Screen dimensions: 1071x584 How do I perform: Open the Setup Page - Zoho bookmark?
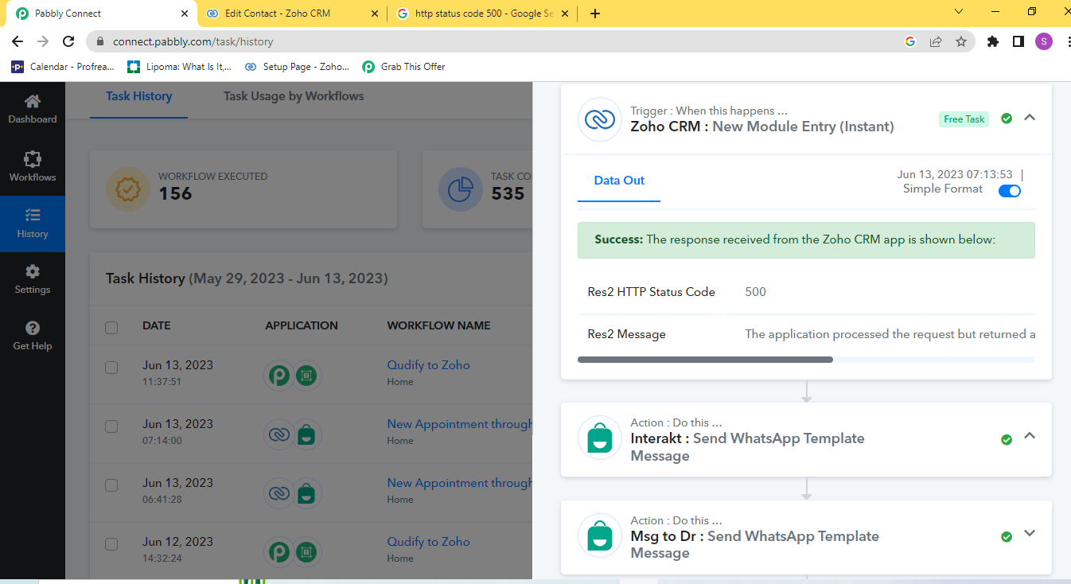pyautogui.click(x=297, y=67)
